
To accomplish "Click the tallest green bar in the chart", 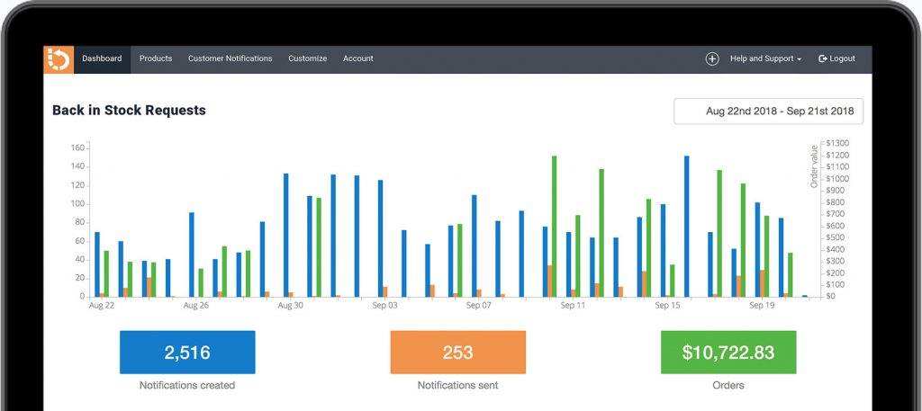I will tap(554, 225).
